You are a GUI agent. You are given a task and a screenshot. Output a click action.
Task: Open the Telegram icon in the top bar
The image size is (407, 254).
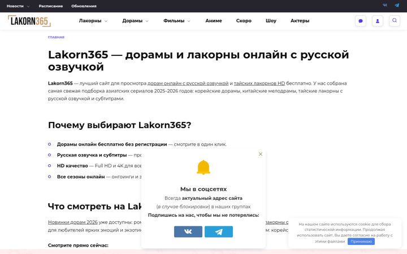397,5
